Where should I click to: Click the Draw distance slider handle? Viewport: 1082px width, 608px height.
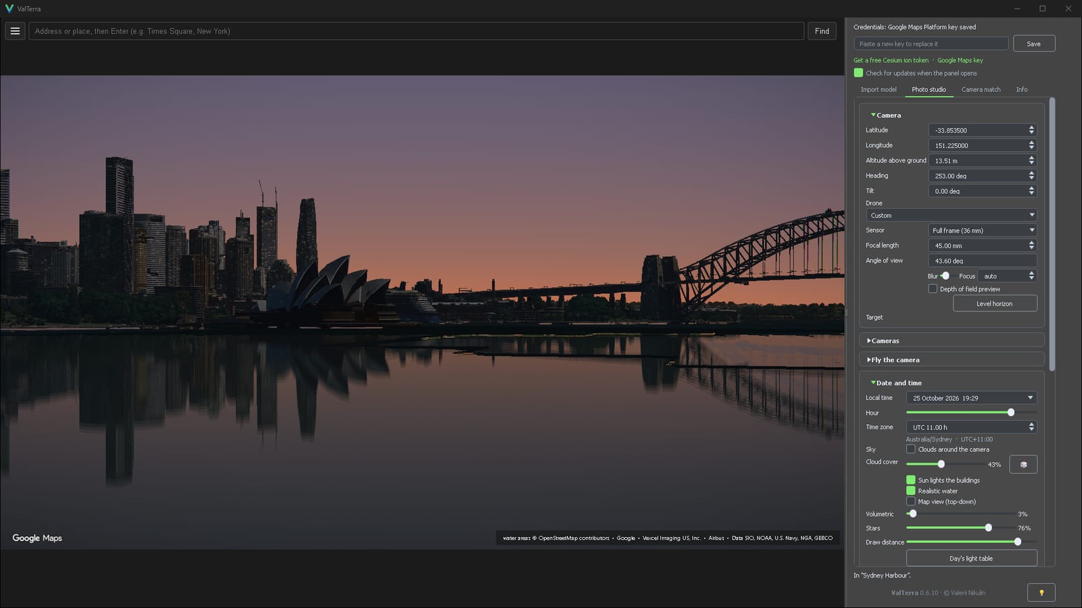(1018, 542)
